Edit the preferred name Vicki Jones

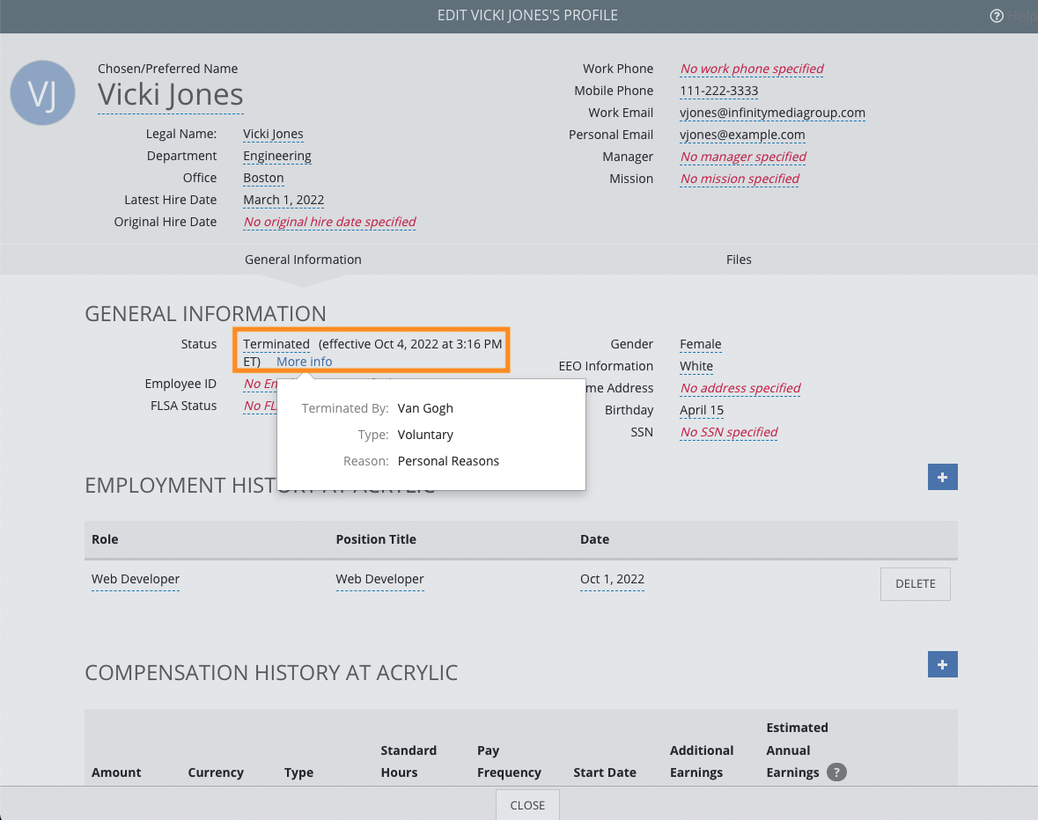click(170, 94)
